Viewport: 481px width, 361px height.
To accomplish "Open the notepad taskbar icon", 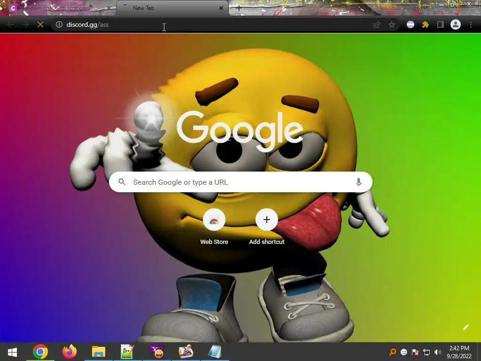I will [x=215, y=352].
